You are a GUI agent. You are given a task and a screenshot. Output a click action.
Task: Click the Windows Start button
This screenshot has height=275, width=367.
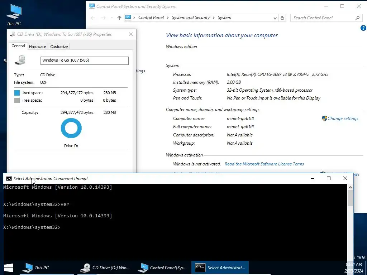coord(9,268)
